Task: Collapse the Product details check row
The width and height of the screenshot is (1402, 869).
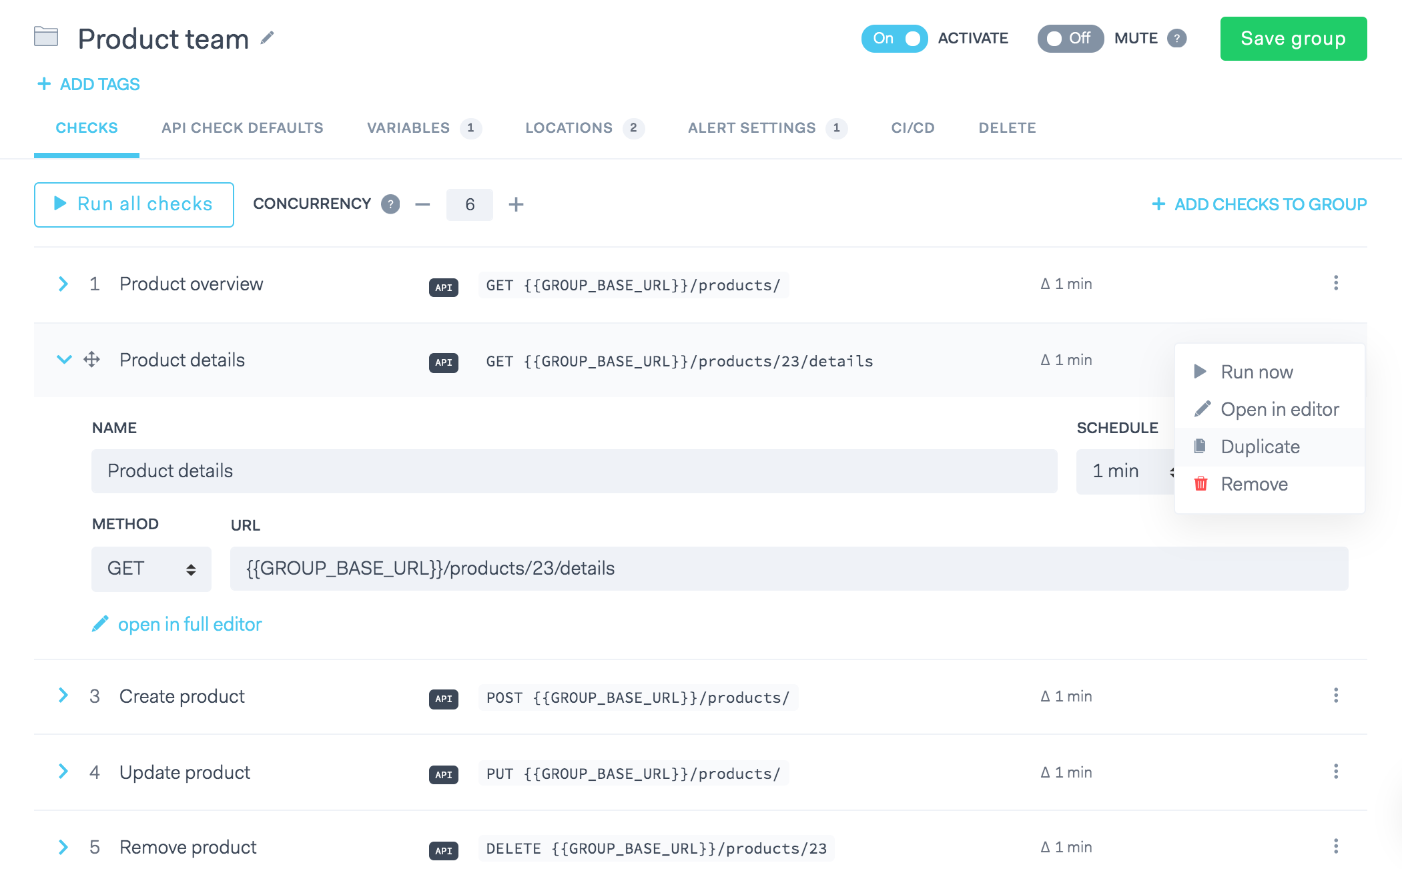Action: point(64,360)
